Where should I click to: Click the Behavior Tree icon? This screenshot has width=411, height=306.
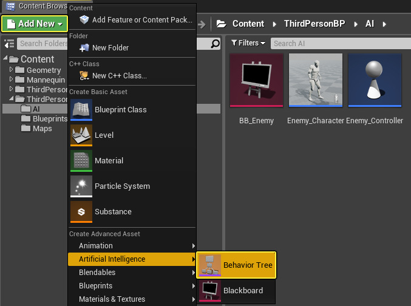(210, 265)
